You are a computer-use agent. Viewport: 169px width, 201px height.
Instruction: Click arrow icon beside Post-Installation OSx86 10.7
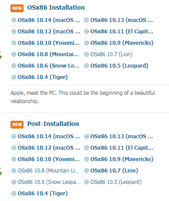(x=86, y=171)
